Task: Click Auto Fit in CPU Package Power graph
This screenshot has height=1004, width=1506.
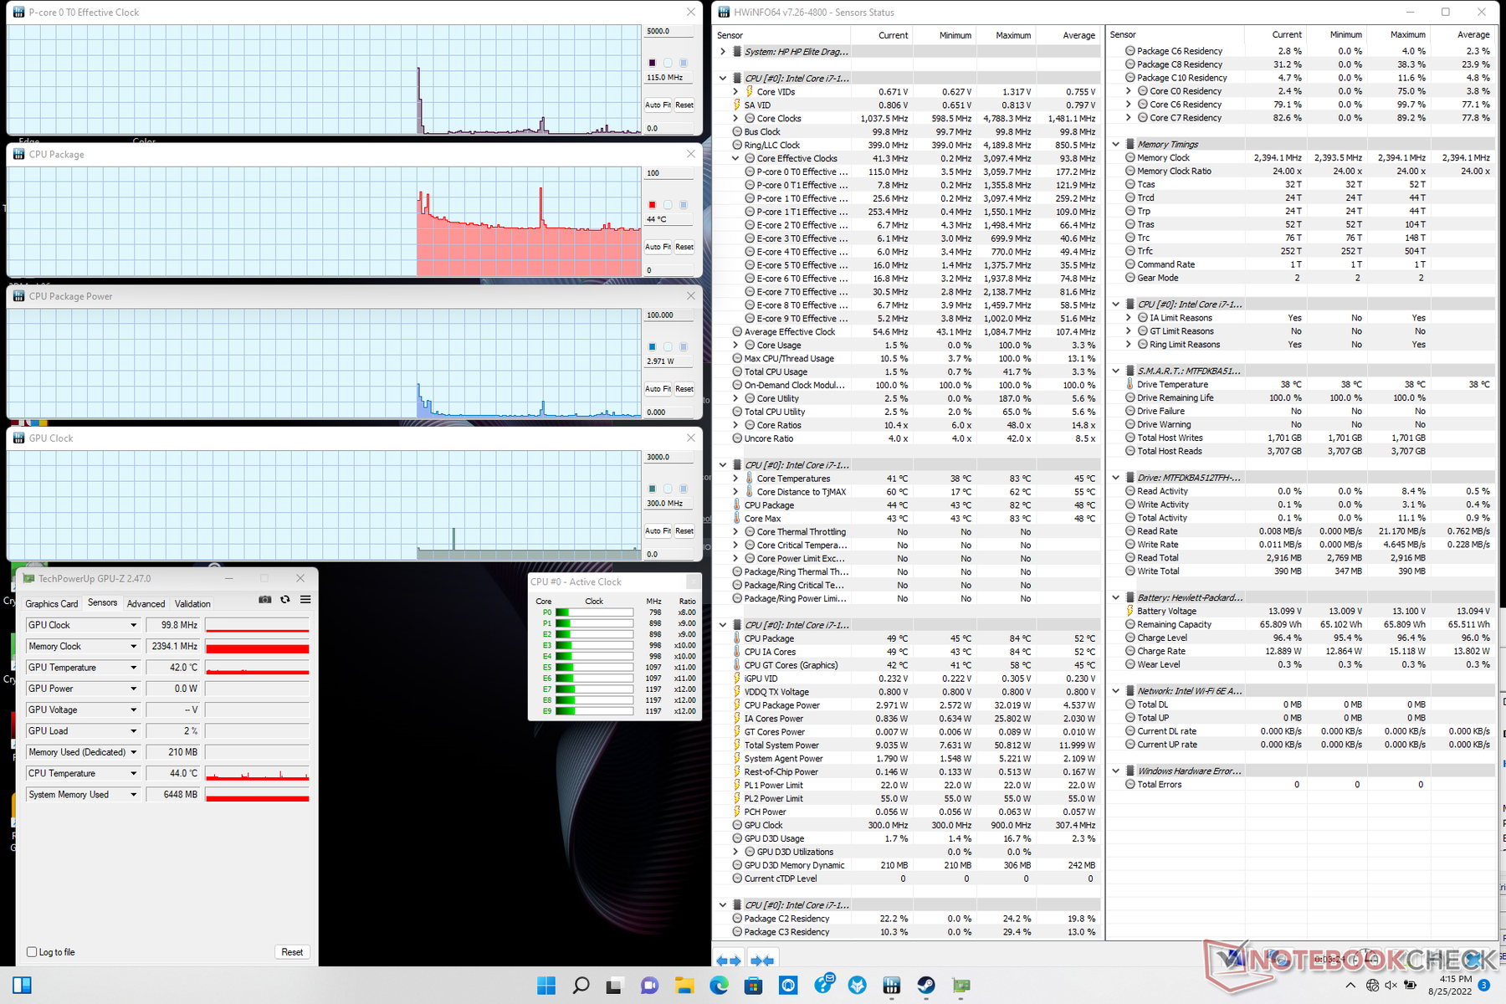Action: point(657,389)
